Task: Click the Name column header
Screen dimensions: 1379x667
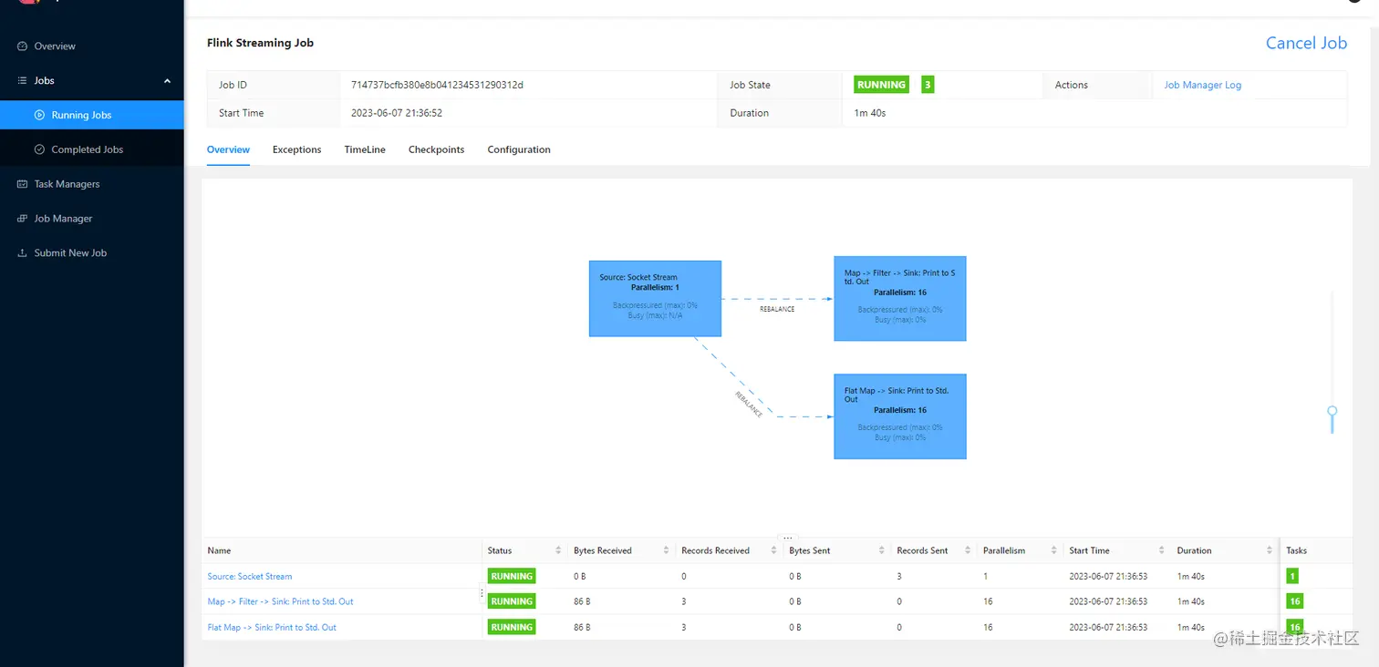Action: (219, 550)
